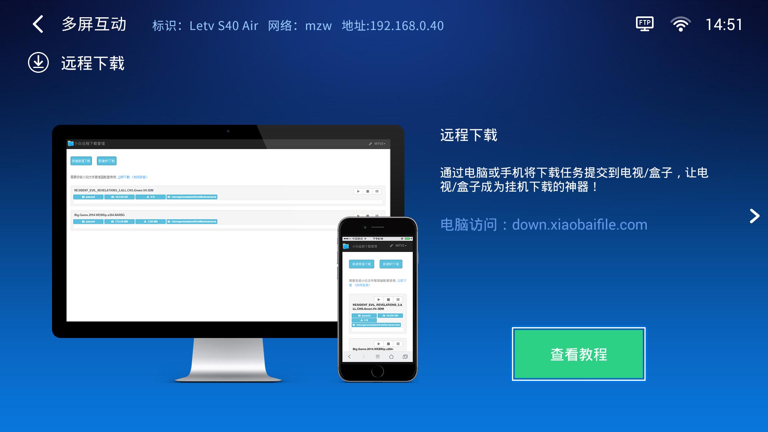Click the back arrow navigation icon
Viewport: 768px width, 432px height.
tap(38, 24)
